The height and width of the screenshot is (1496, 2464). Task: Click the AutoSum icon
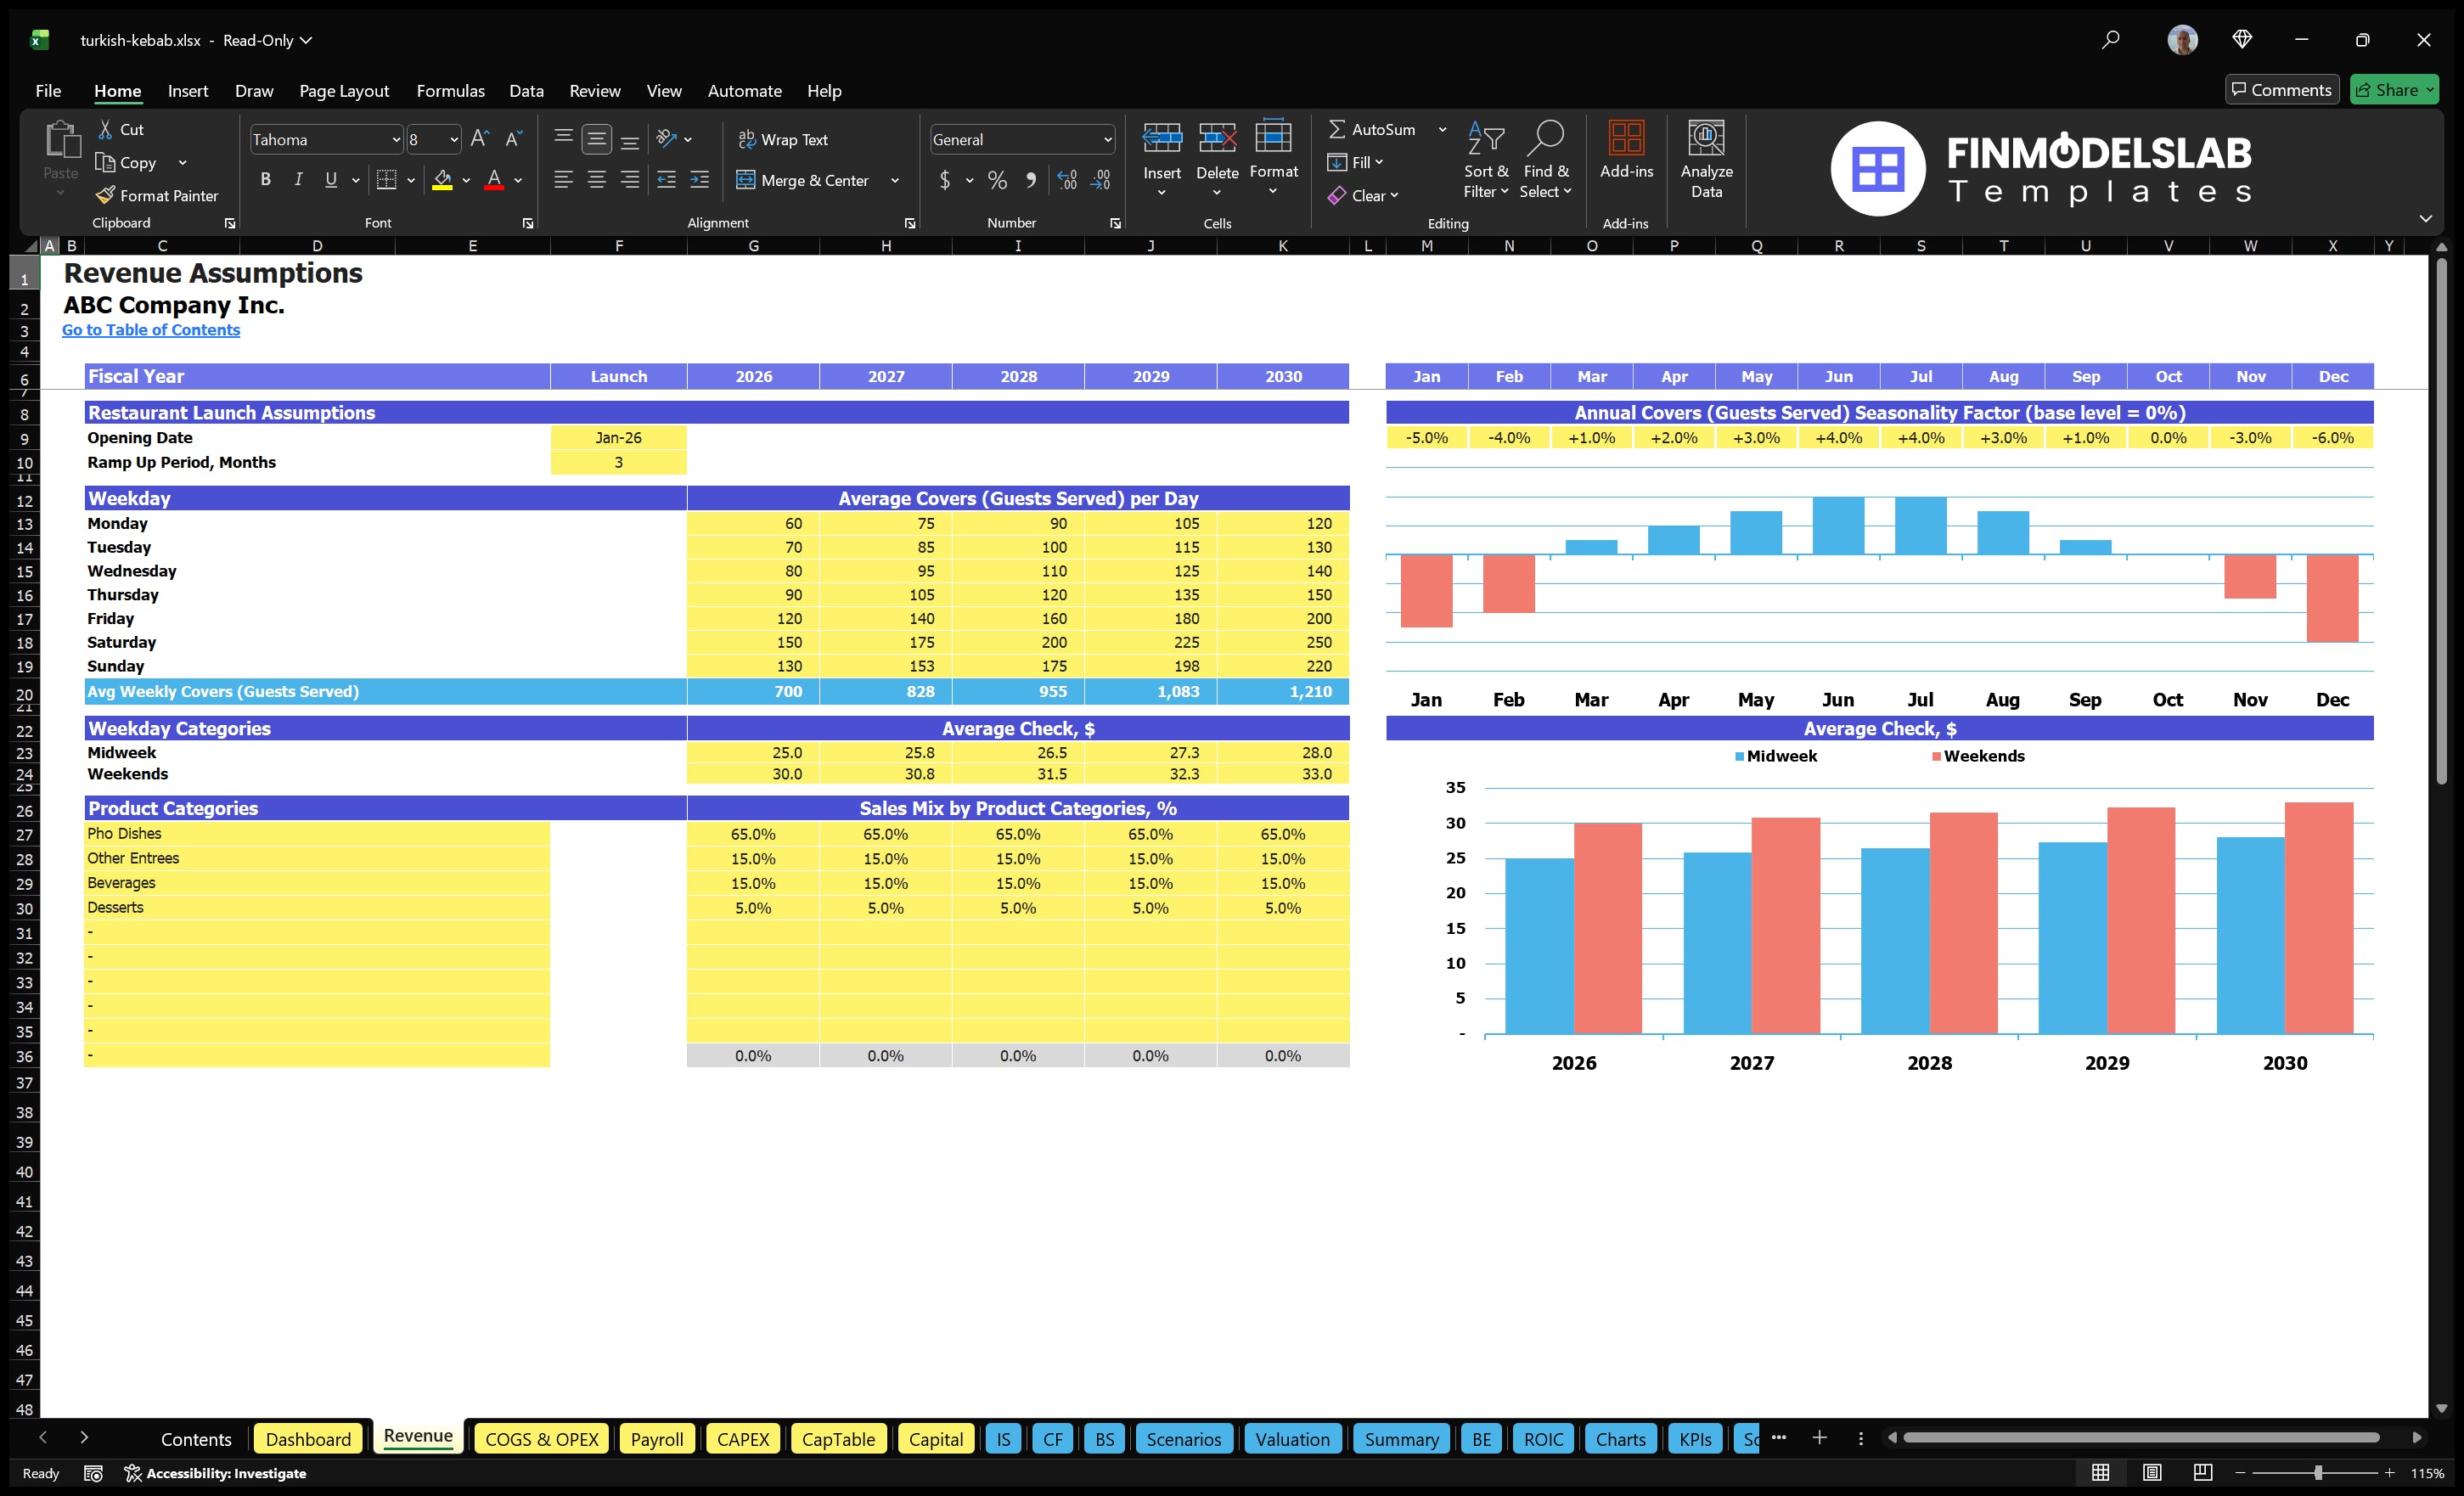pyautogui.click(x=1339, y=128)
